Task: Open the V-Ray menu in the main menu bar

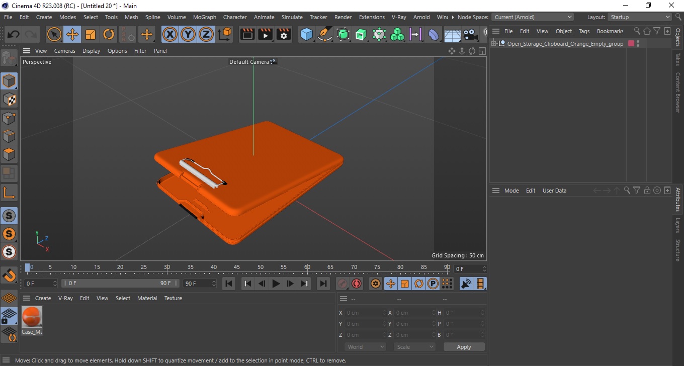Action: (399, 17)
